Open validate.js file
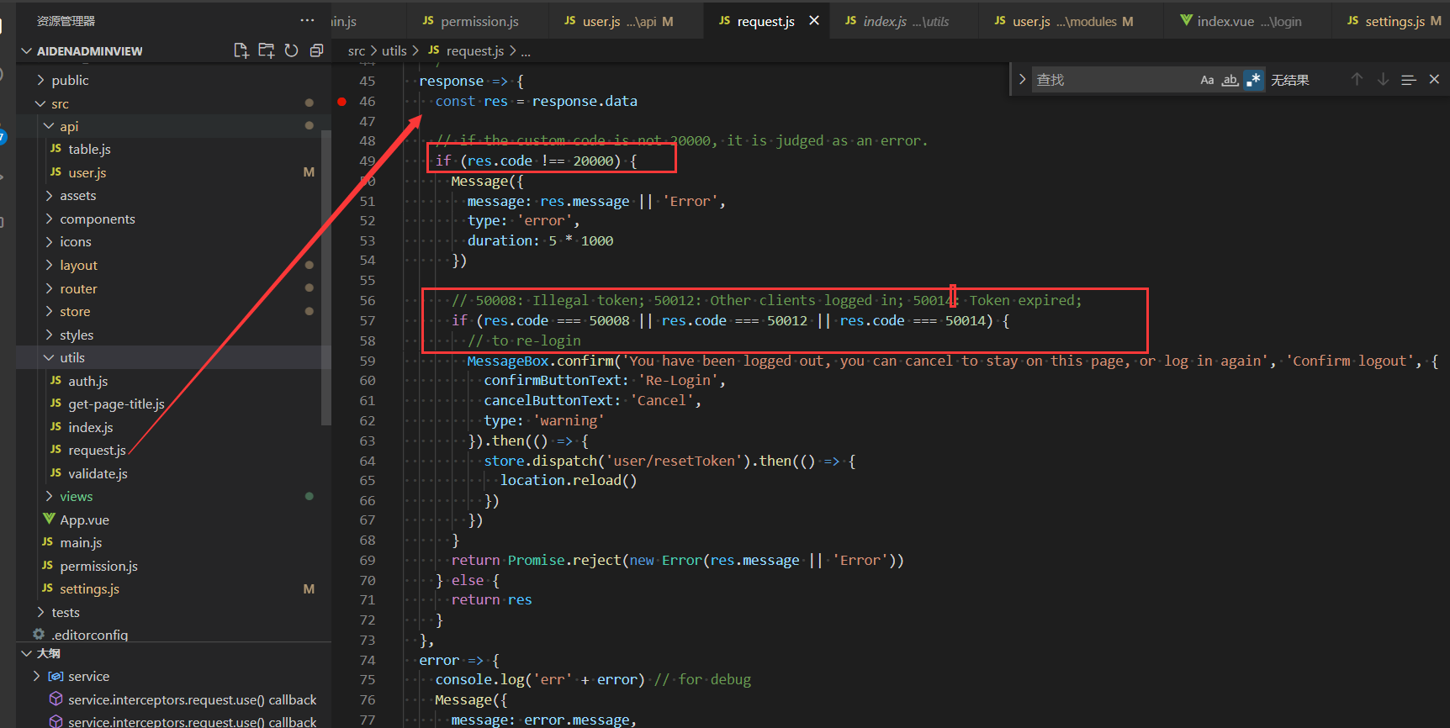1450x728 pixels. (x=98, y=473)
